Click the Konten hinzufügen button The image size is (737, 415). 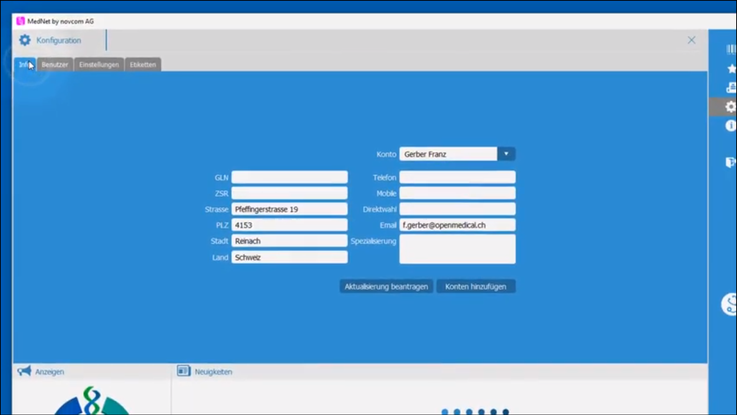(476, 287)
